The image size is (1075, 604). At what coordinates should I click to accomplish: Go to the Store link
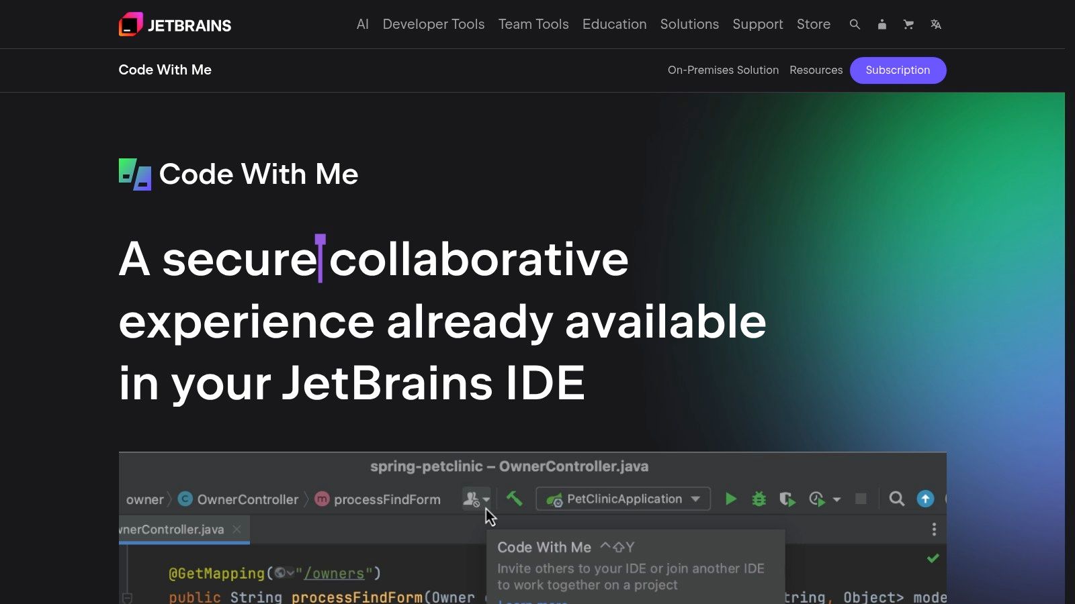[814, 24]
